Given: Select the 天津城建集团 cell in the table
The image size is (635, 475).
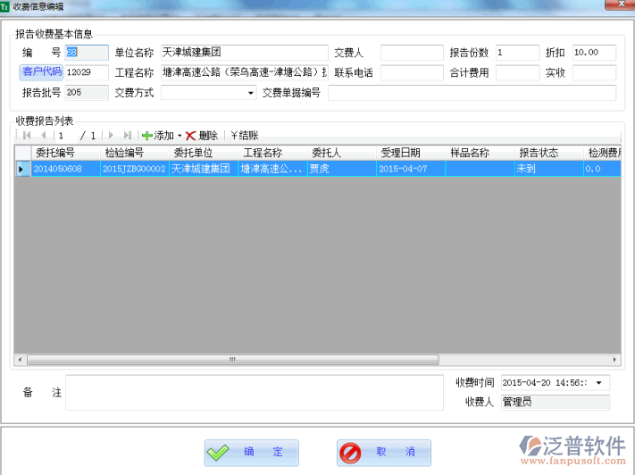Looking at the screenshot, I should pyautogui.click(x=204, y=169).
